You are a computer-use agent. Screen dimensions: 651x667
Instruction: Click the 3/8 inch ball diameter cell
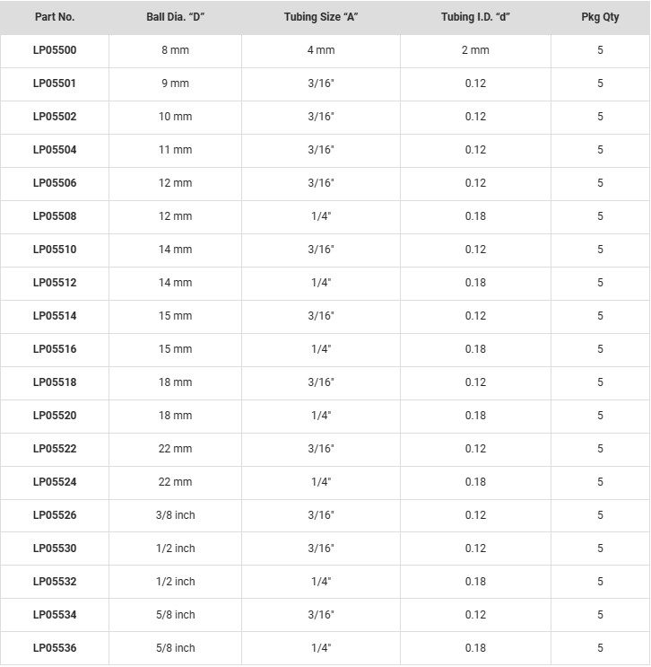tap(176, 515)
